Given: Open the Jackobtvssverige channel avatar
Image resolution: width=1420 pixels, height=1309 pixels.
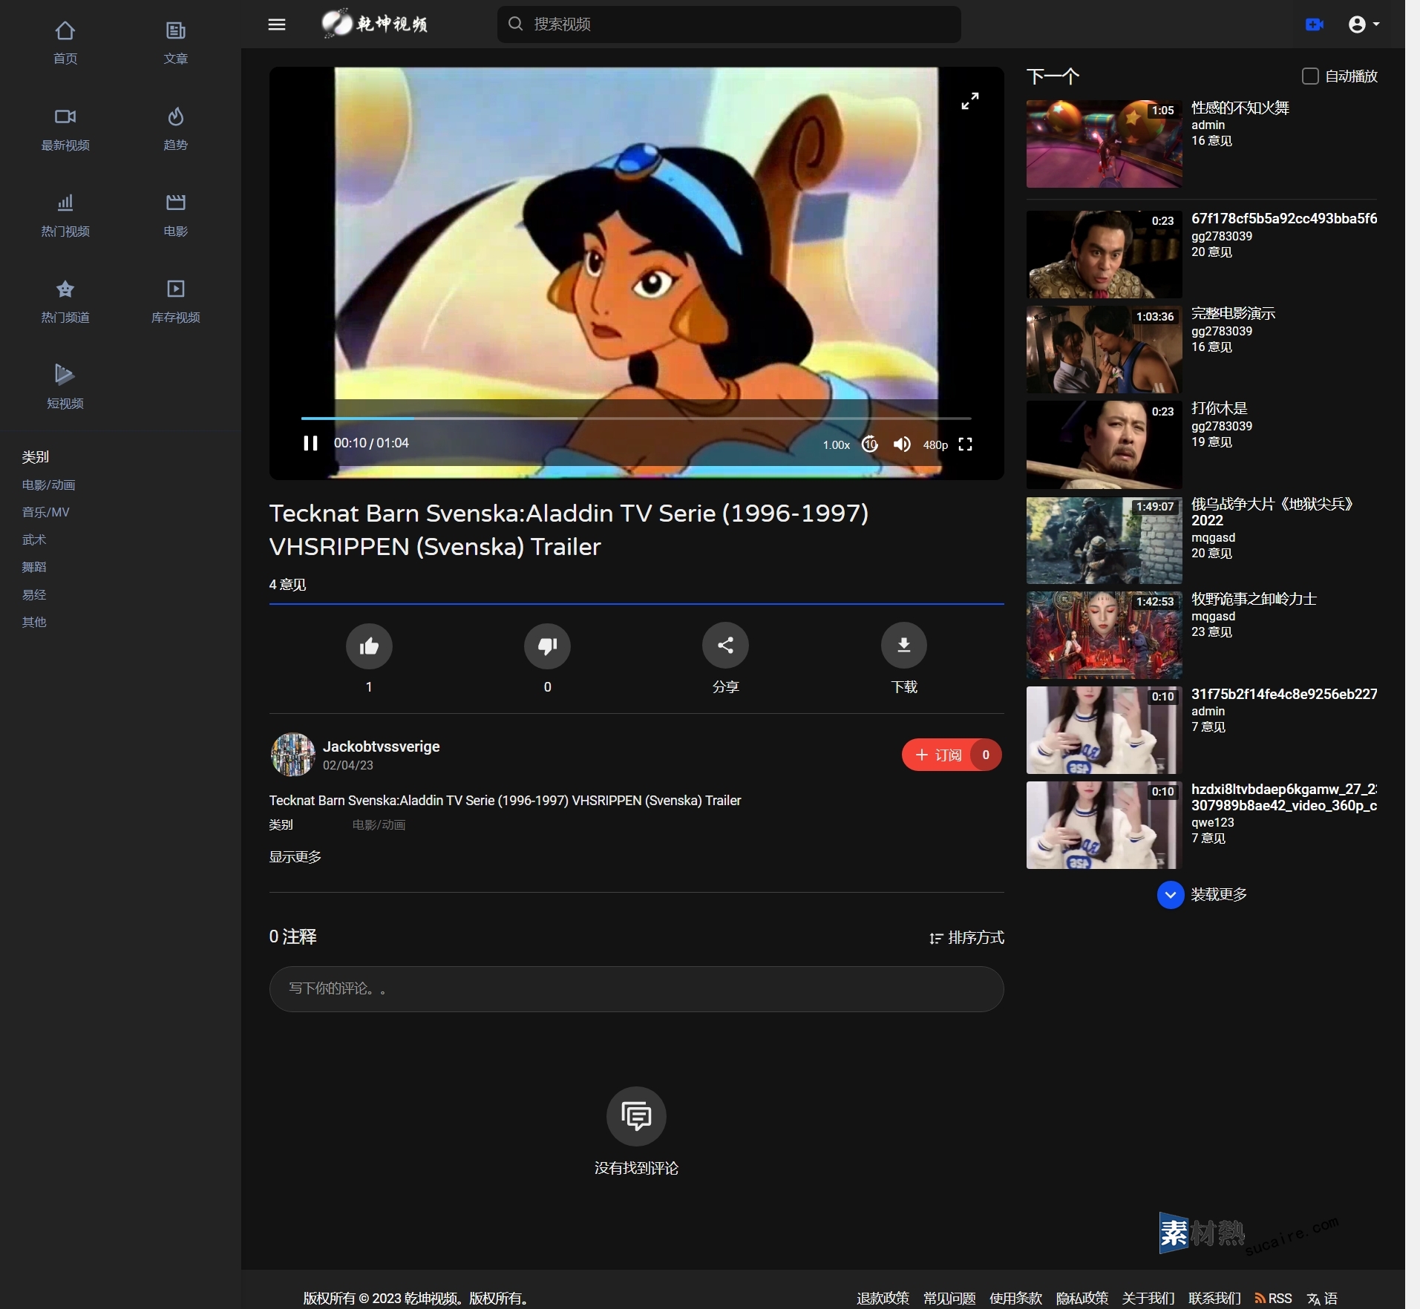Looking at the screenshot, I should point(292,755).
